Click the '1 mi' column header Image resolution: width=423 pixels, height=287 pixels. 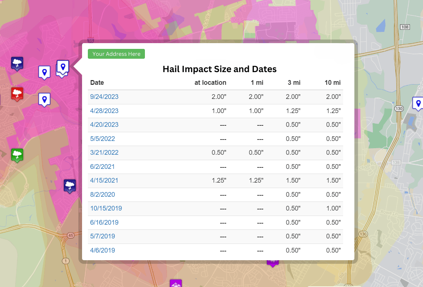coord(257,83)
